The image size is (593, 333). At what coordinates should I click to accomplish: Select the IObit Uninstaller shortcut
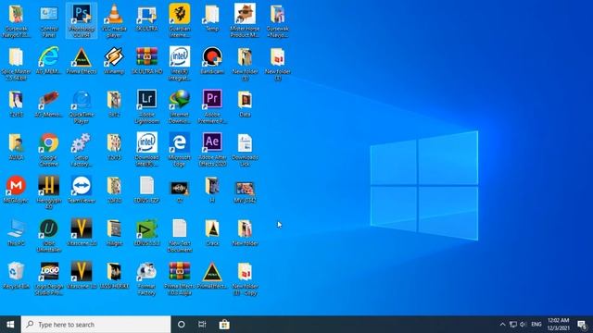pyautogui.click(x=49, y=236)
